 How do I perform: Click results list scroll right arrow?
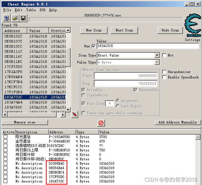pos(63,115)
